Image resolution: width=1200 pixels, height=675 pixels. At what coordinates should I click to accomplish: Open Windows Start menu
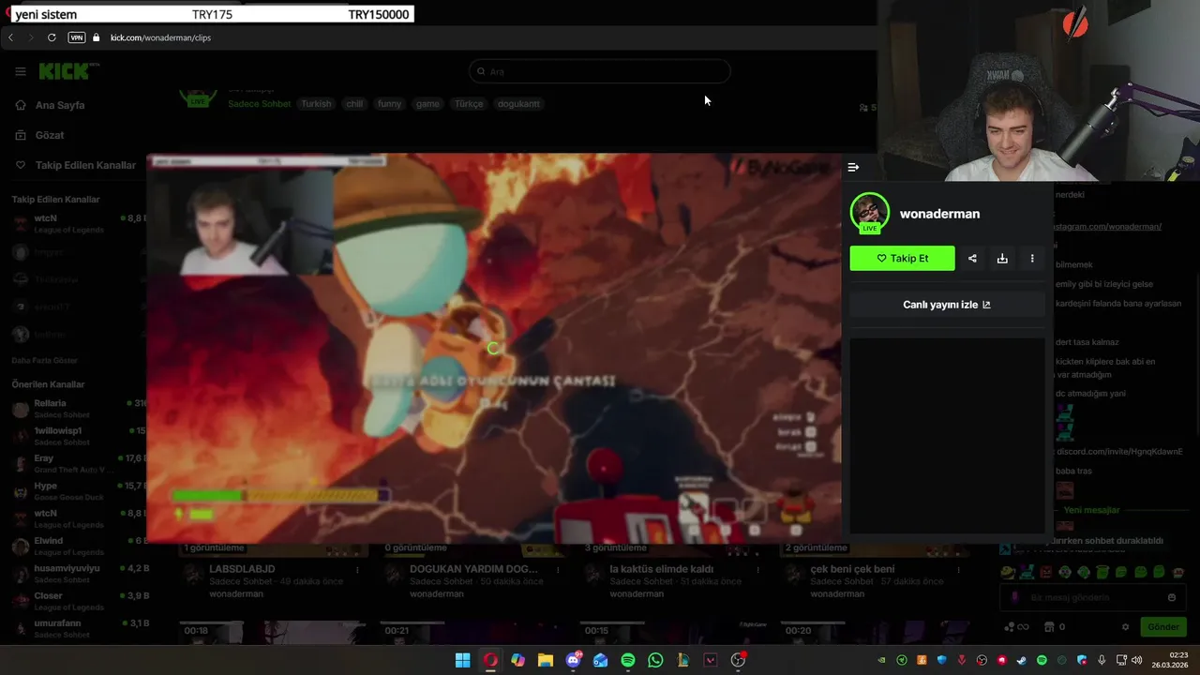pos(463,660)
